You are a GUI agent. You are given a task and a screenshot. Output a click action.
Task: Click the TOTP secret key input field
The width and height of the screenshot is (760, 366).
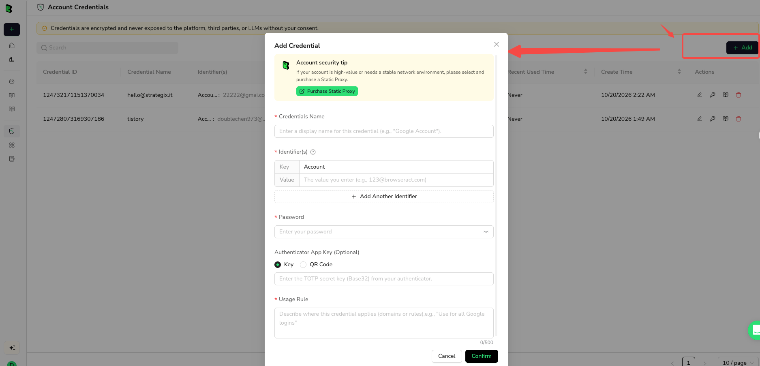(384, 279)
